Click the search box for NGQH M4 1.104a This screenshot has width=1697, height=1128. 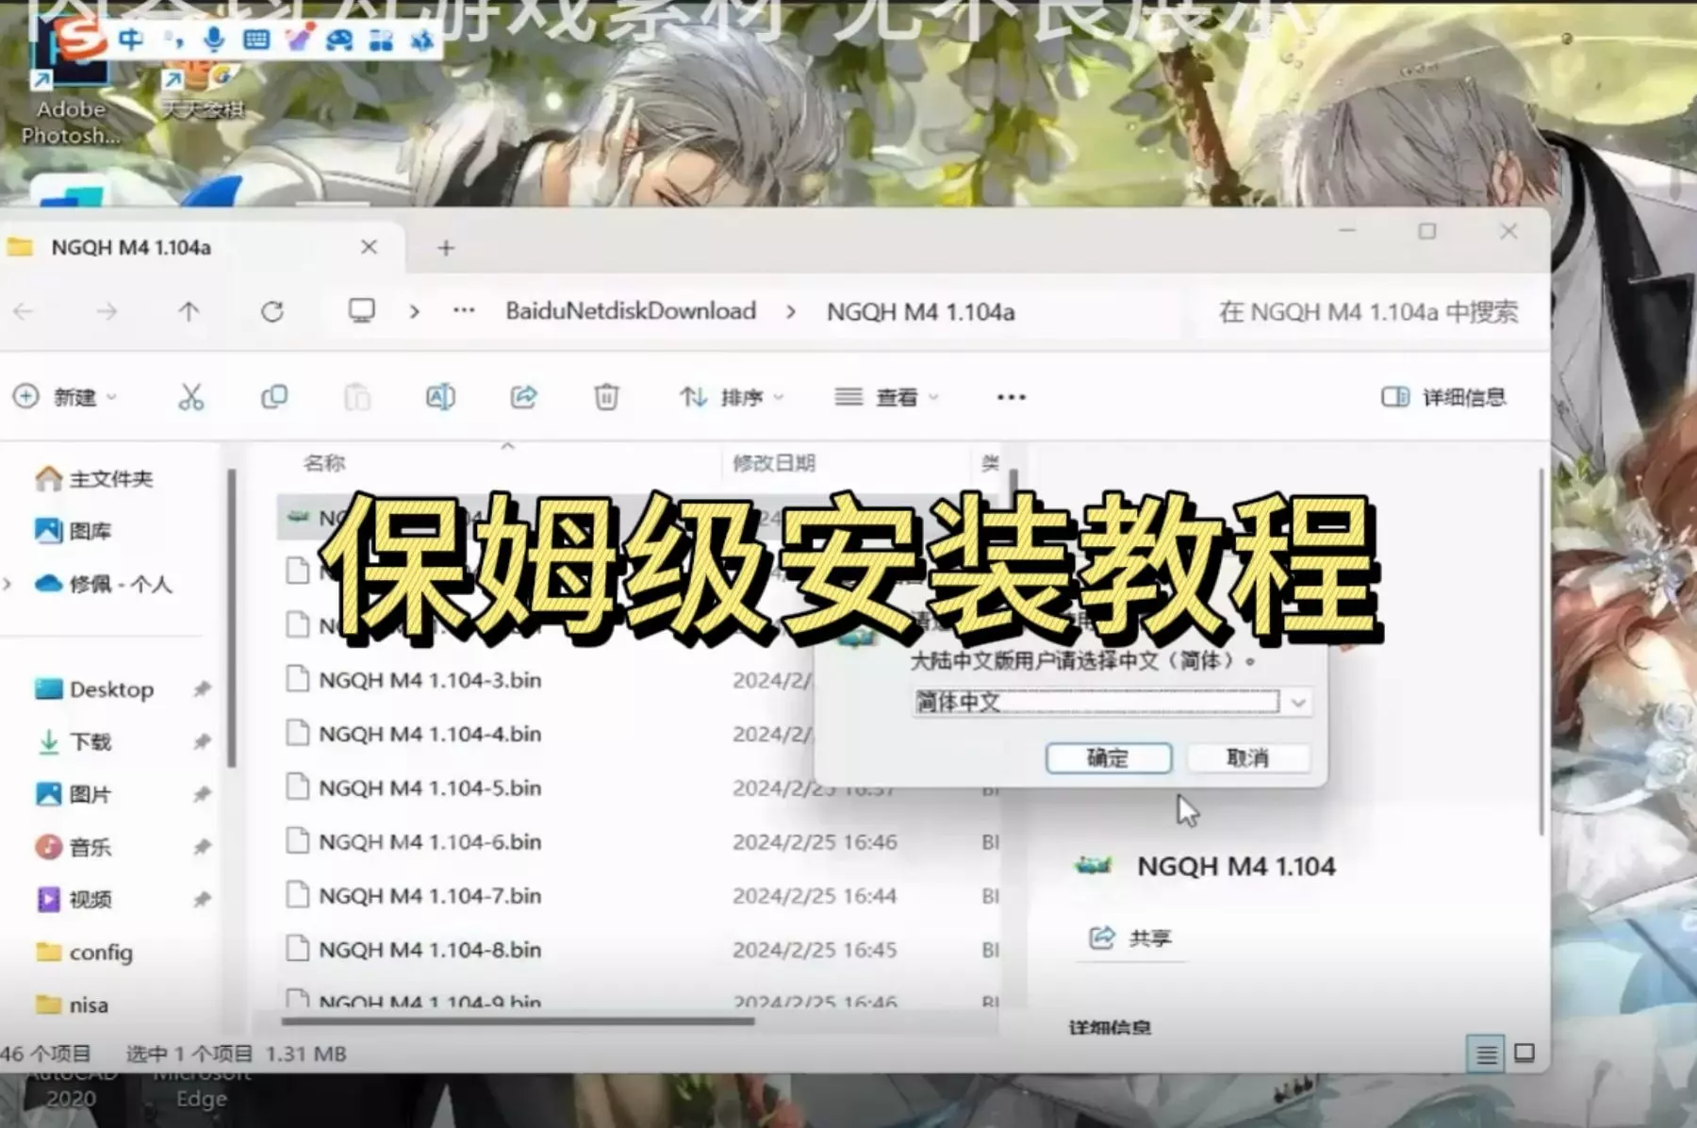coord(1368,312)
